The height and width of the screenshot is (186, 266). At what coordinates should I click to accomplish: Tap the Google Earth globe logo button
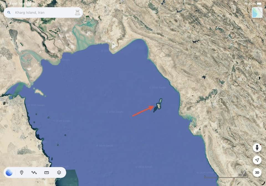click(9, 173)
